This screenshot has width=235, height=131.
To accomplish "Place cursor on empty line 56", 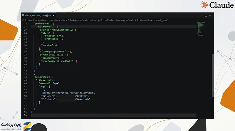I will tap(113, 115).
